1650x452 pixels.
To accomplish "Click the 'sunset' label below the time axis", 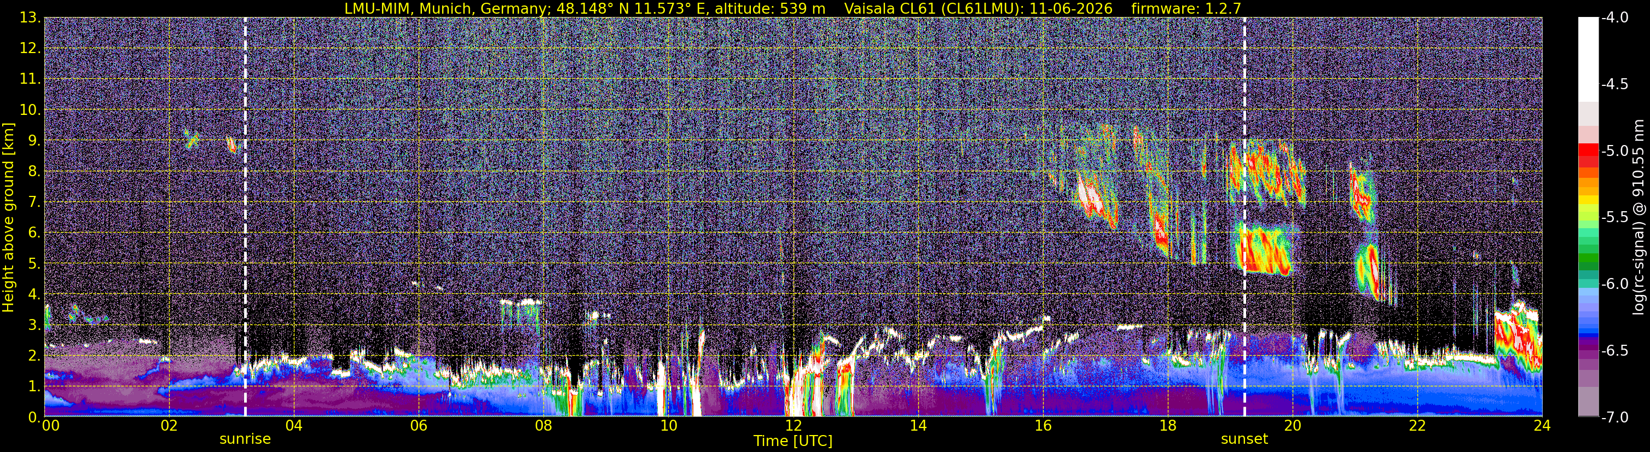I will 1244,439.
